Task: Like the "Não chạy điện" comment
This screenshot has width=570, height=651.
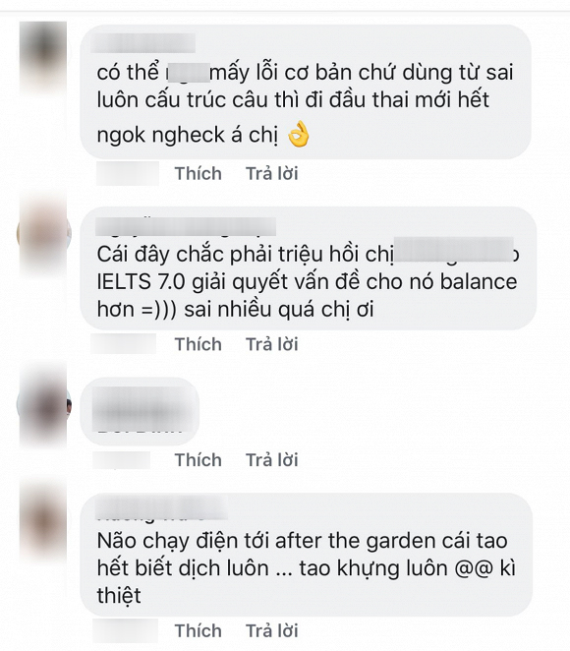Action: click(x=198, y=630)
